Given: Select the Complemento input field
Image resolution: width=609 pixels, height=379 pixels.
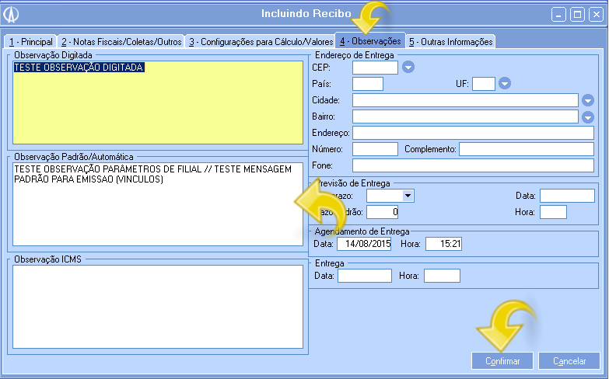Looking at the screenshot, I should (x=526, y=149).
